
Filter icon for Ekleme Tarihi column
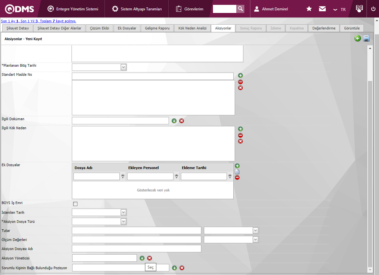(x=230, y=176)
